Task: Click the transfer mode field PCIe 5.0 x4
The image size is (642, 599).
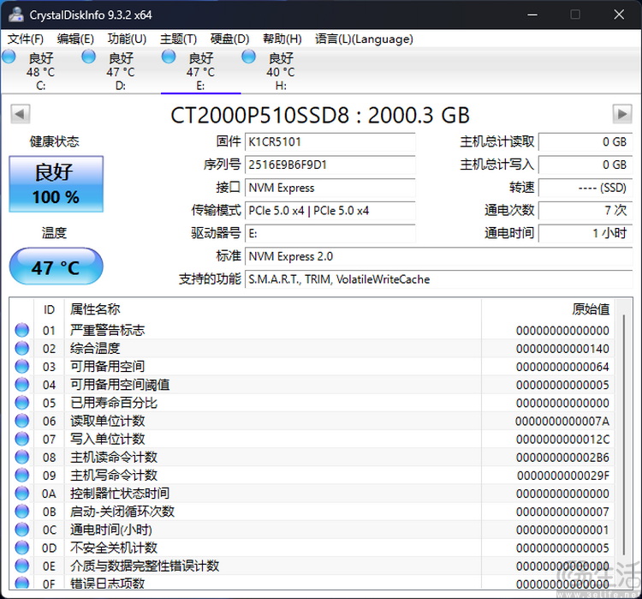Action: coord(330,211)
